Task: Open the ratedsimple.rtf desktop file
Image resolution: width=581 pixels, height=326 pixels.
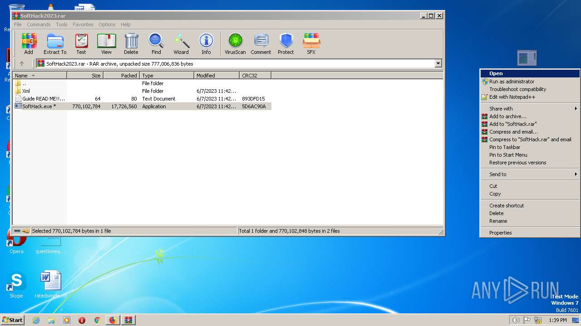Action: [x=50, y=285]
